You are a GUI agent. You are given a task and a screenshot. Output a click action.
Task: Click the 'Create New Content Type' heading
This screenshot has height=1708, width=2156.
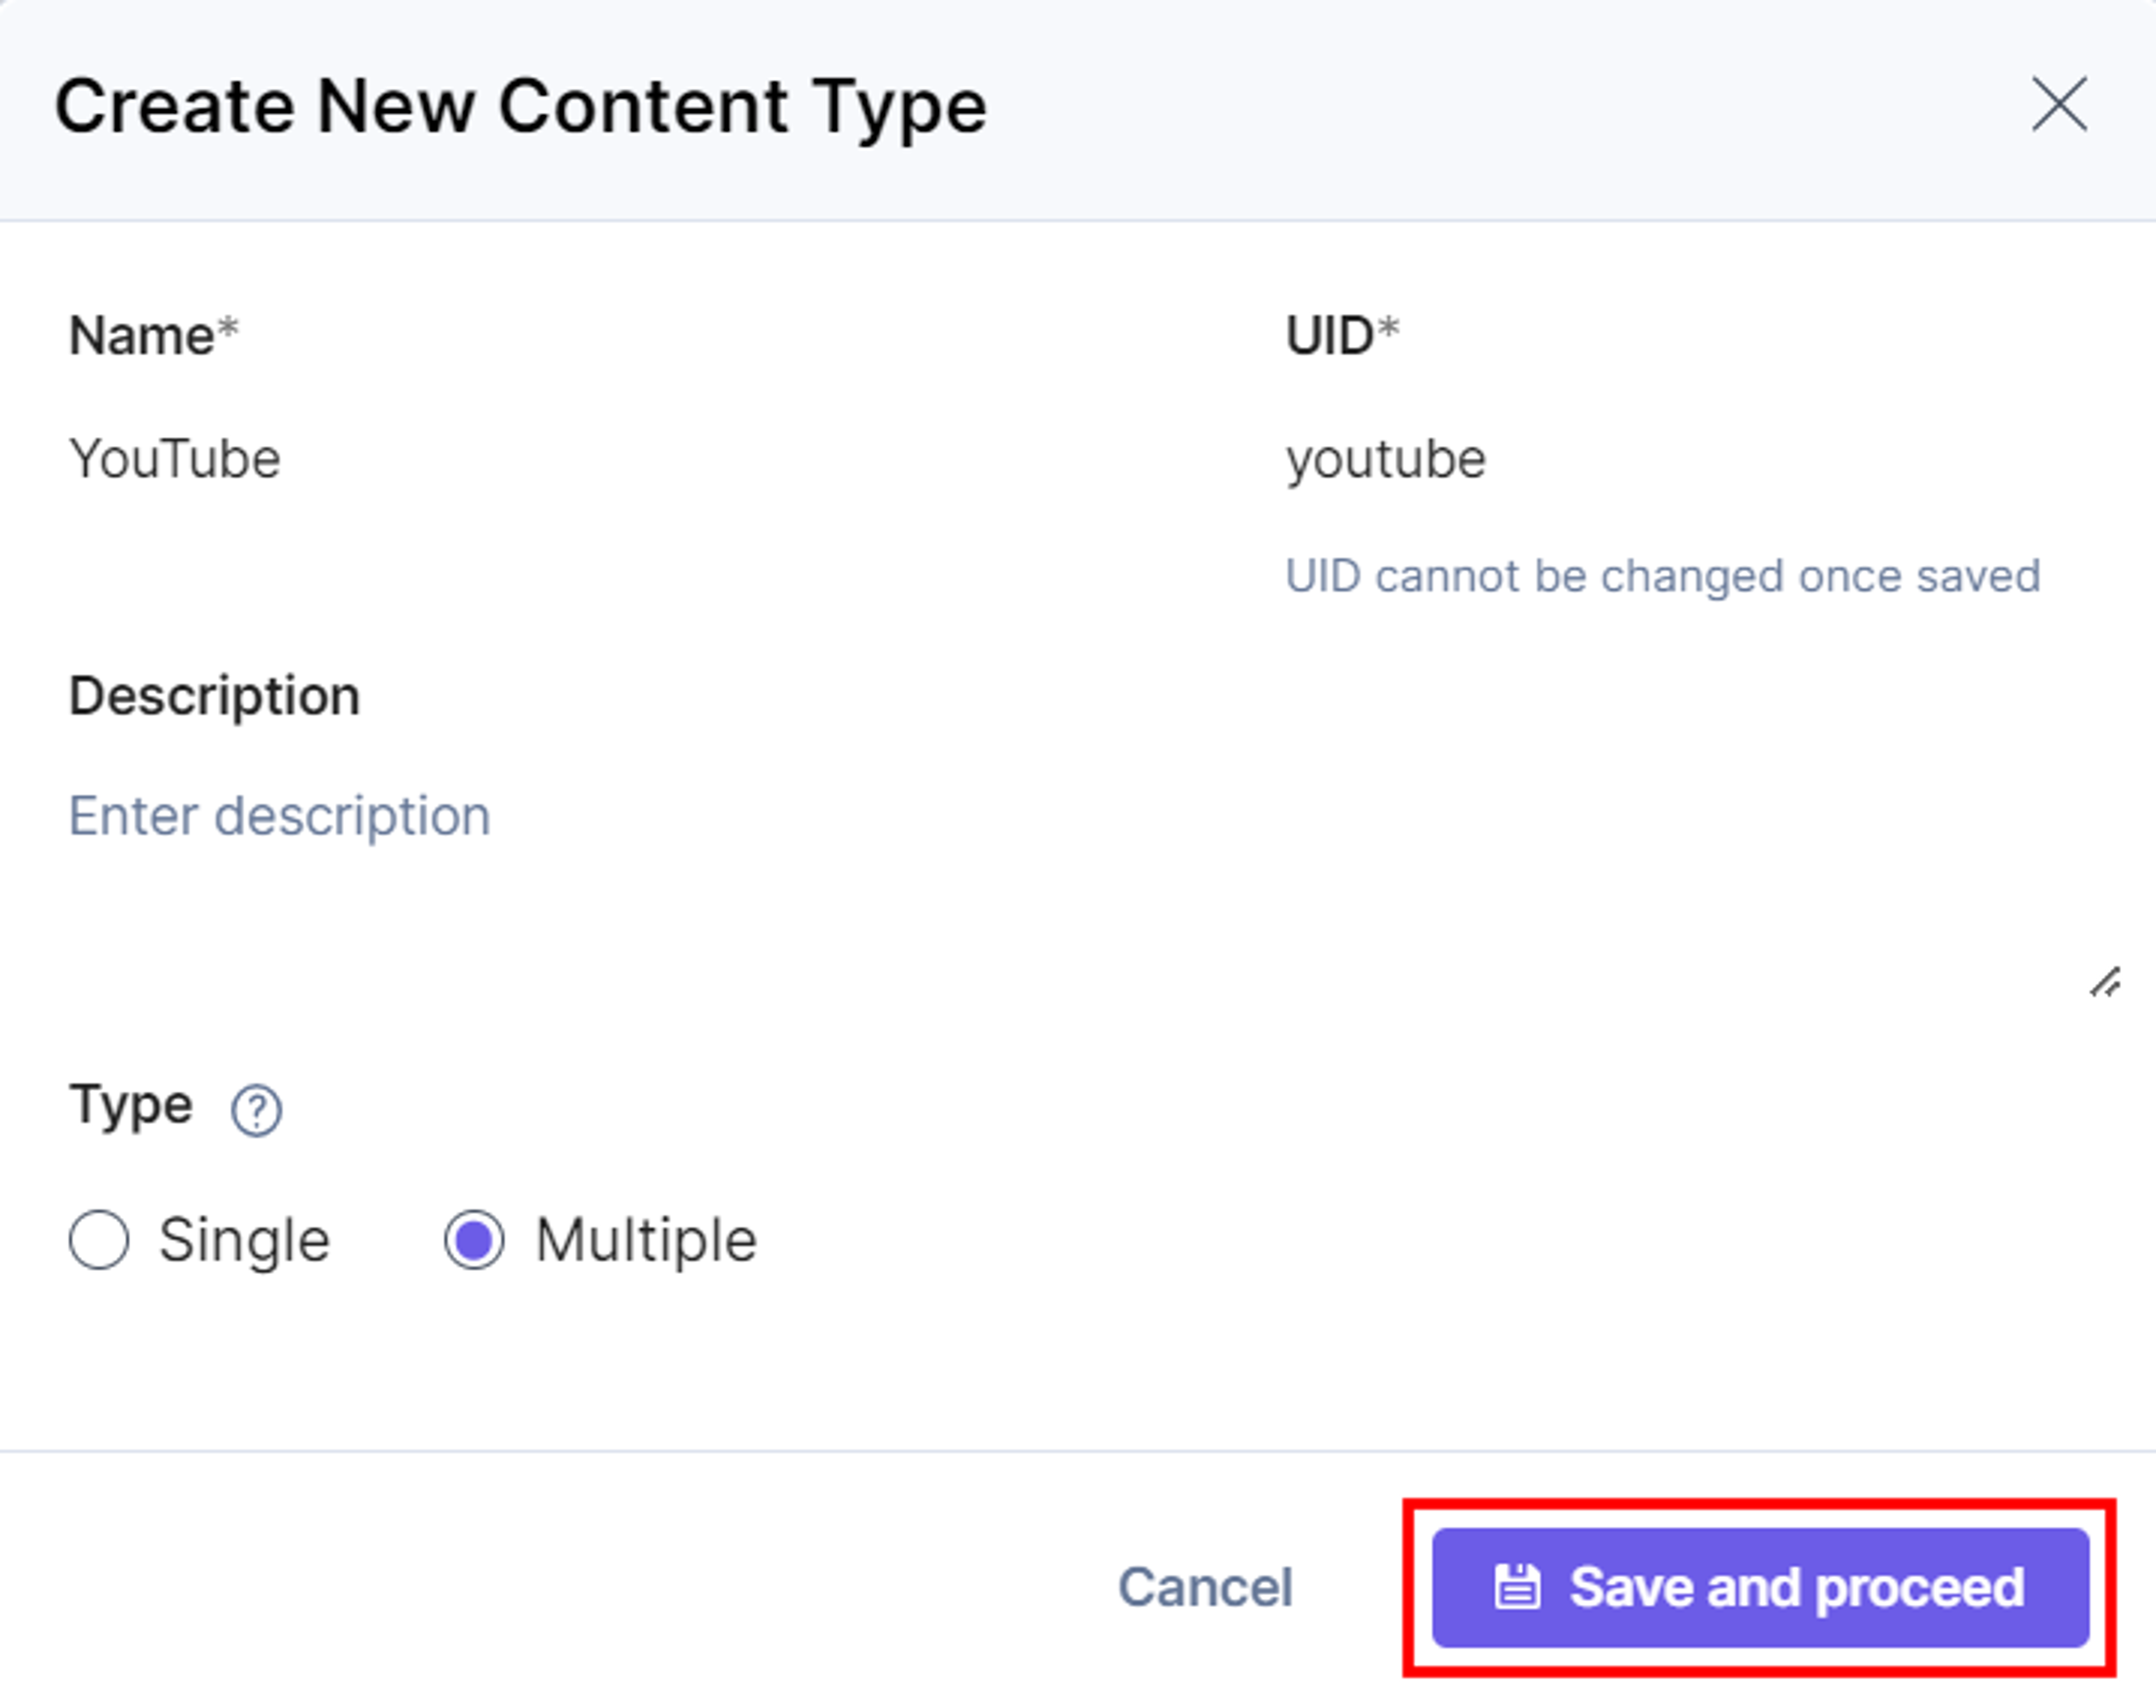(521, 107)
